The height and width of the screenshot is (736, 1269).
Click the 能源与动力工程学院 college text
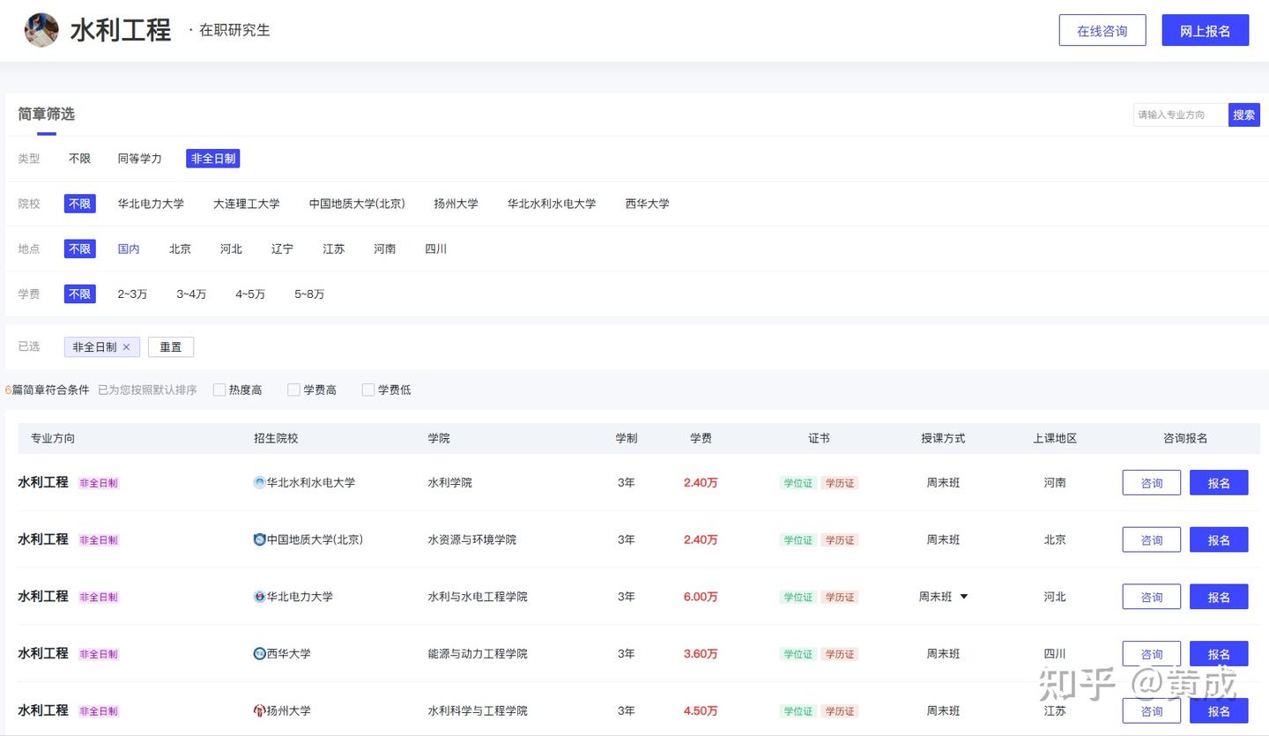(x=478, y=654)
